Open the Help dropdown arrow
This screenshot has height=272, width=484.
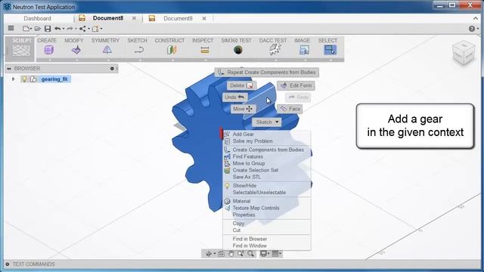[x=478, y=29]
